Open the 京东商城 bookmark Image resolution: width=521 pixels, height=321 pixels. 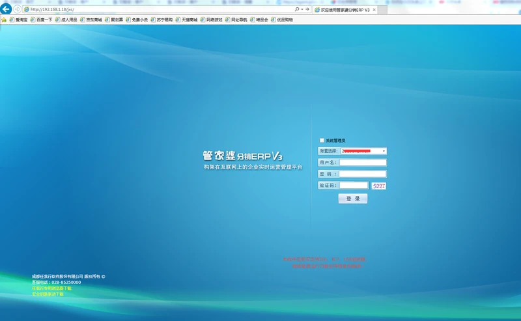[91, 20]
